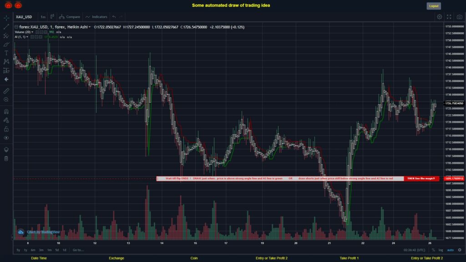
Task: Select the crosshair cursor tool
Action: [x=6, y=18]
